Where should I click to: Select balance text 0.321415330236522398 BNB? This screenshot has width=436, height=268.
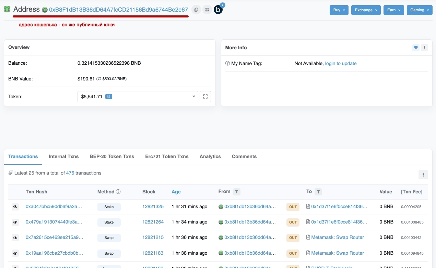[x=109, y=63]
